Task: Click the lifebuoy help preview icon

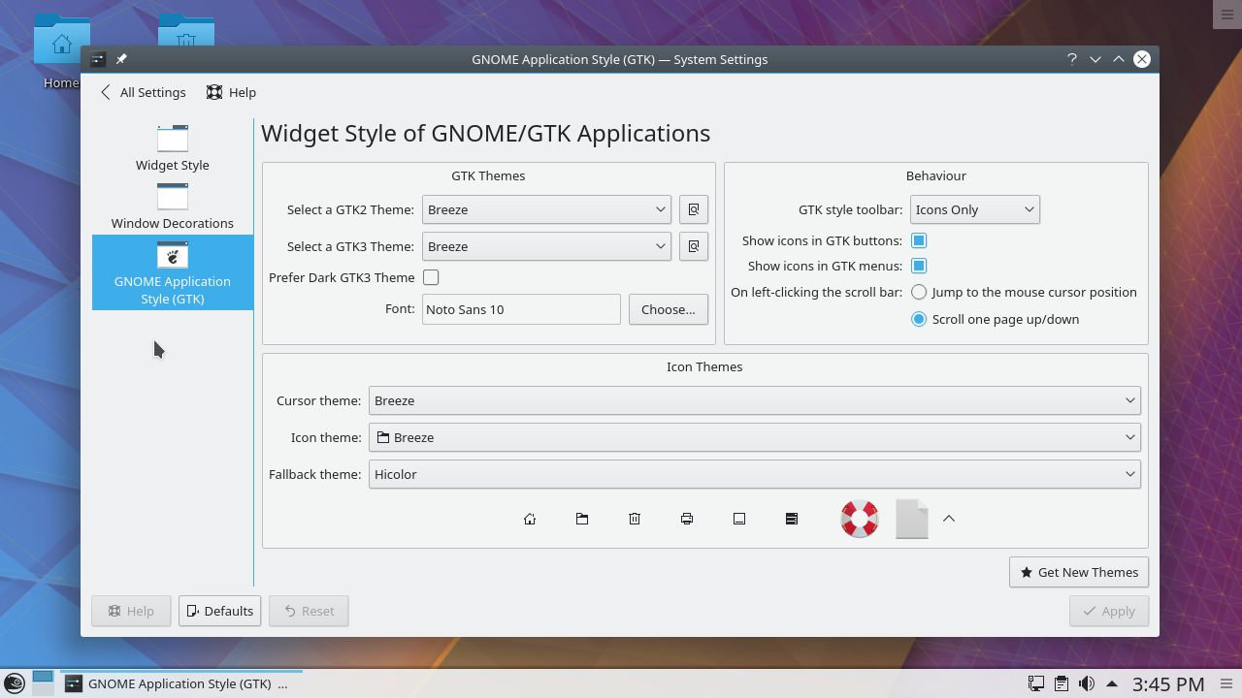Action: tap(860, 519)
